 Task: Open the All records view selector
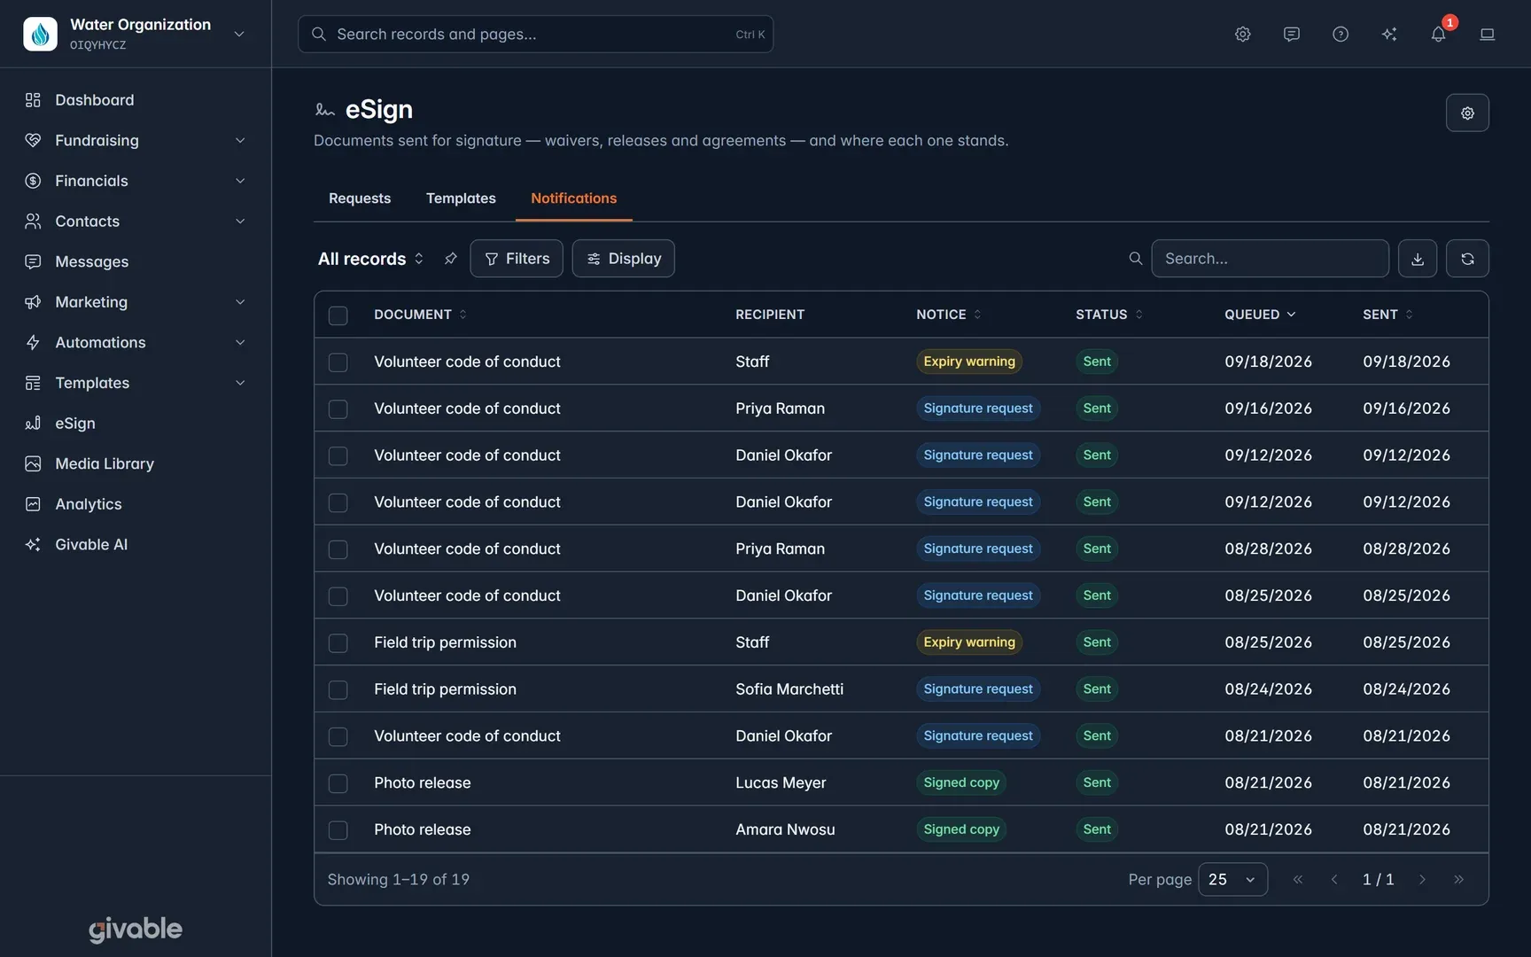370,259
